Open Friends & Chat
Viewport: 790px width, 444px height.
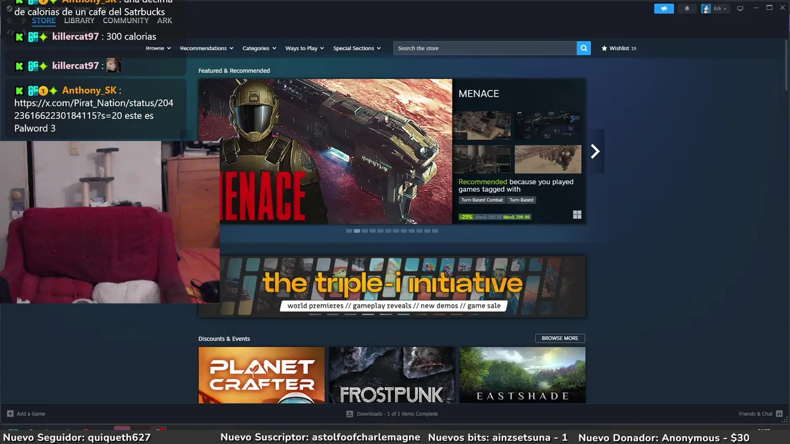click(x=755, y=414)
